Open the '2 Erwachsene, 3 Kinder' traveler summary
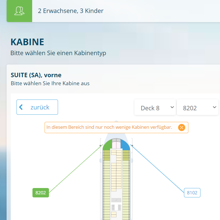220x220 pixels. click(71, 11)
